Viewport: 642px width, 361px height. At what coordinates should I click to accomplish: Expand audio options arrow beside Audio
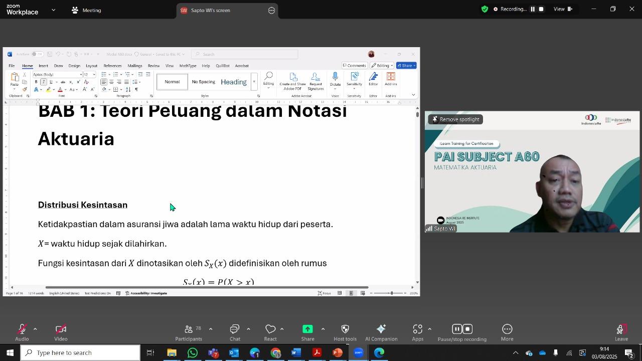(35, 329)
